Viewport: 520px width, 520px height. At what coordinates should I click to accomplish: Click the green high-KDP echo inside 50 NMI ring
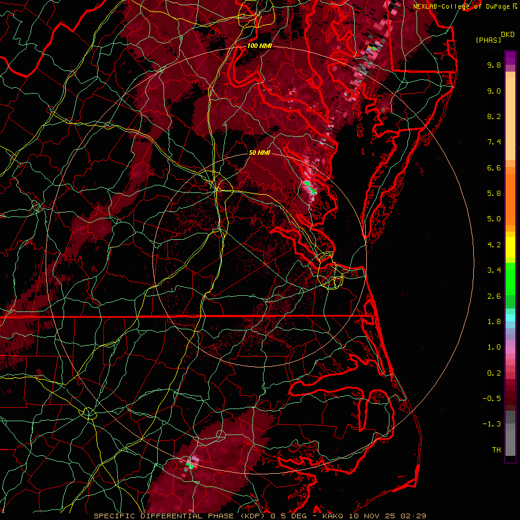click(x=310, y=187)
